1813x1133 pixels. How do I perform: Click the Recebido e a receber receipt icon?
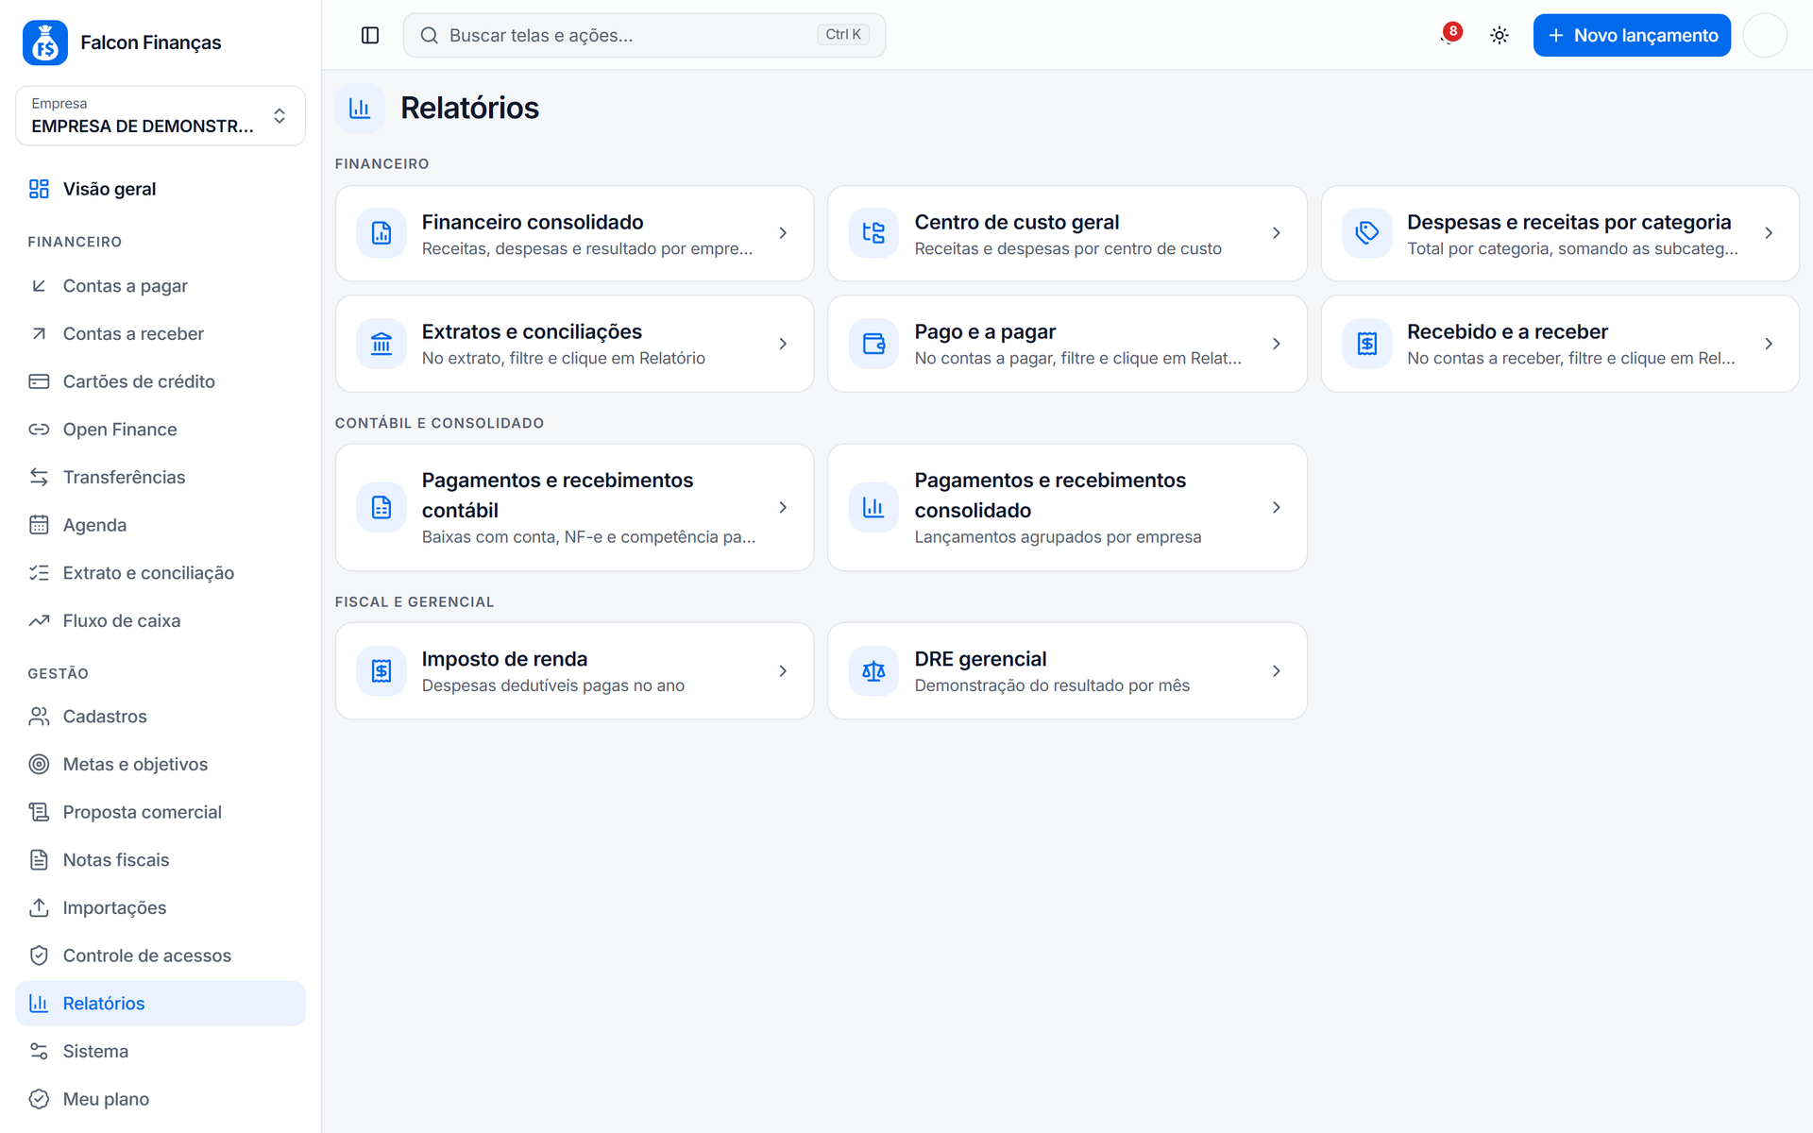tap(1366, 344)
